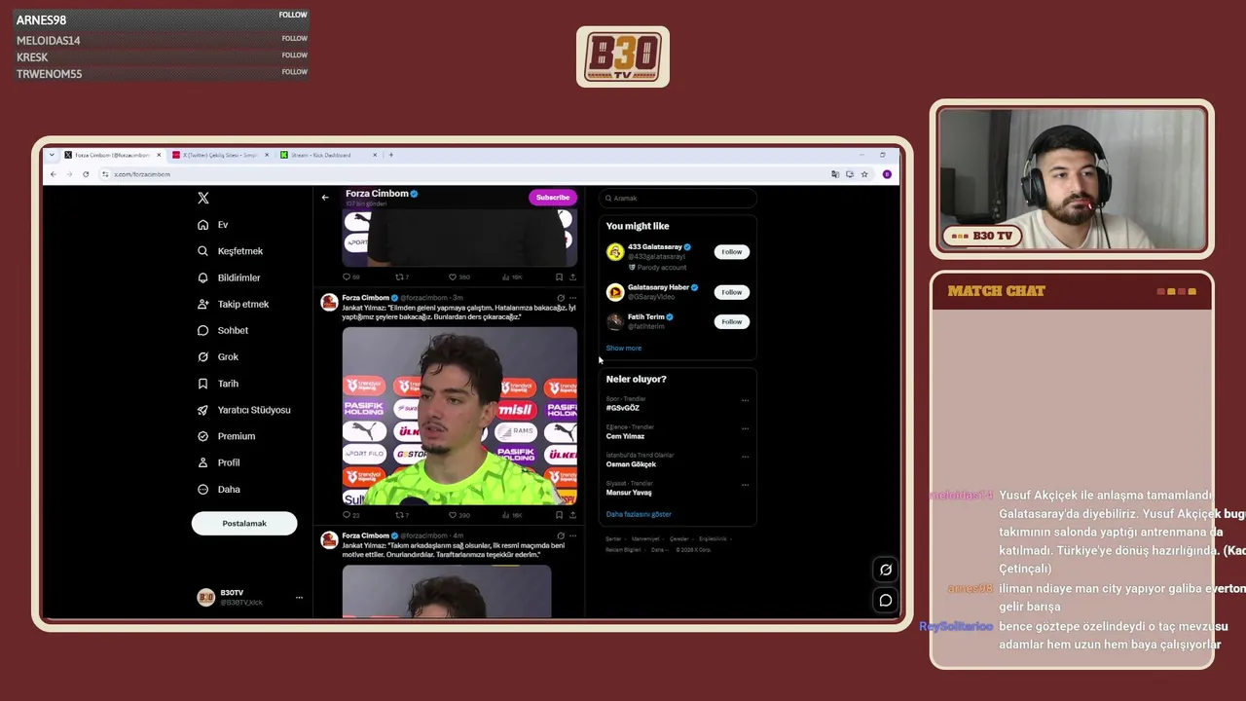
Task: Open options for the Mansur Yavaş trend
Action: pos(746,485)
